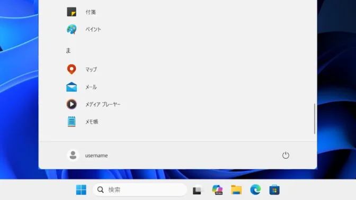Select the ペイント text label
The width and height of the screenshot is (356, 200).
pos(93,29)
